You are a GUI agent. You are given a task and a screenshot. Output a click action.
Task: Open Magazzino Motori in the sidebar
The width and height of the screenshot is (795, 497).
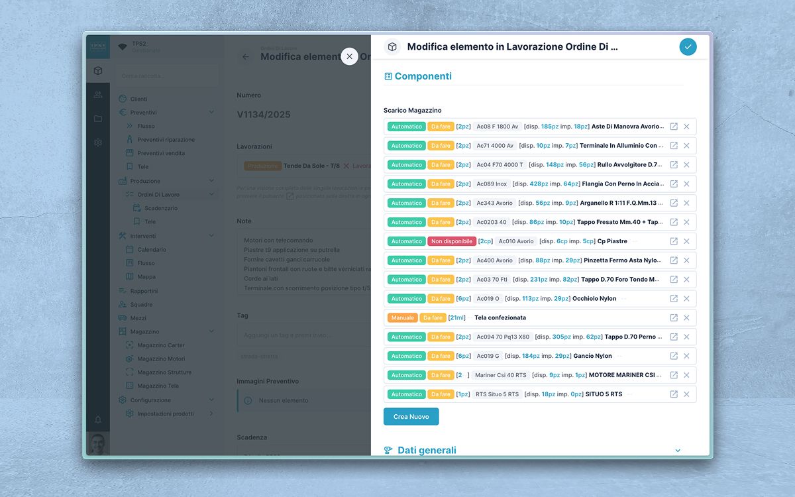[x=161, y=359]
